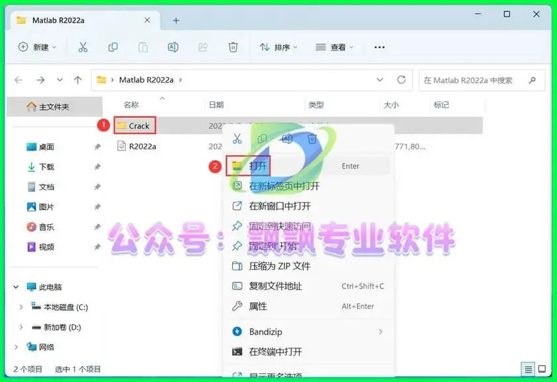Click the pin icon next to 视频

[x=97, y=247]
